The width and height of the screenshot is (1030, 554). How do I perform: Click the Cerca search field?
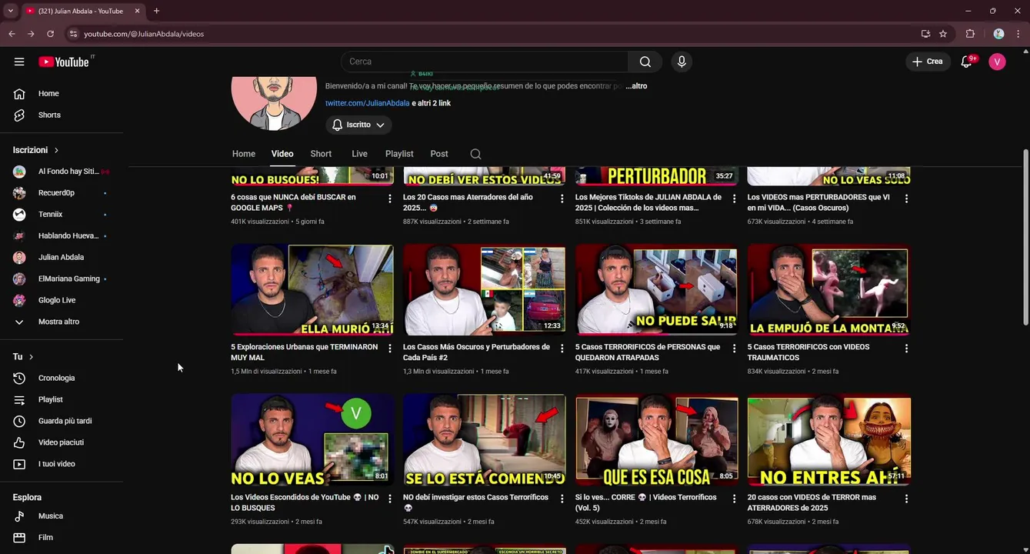pyautogui.click(x=485, y=62)
